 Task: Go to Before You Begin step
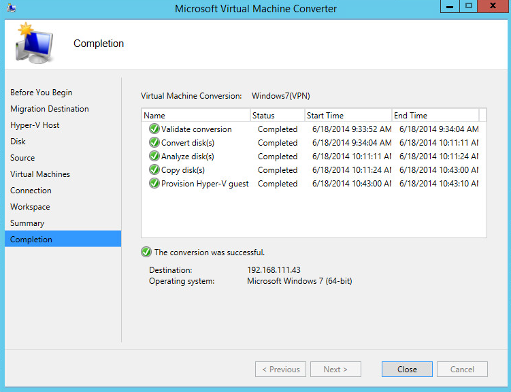(41, 93)
